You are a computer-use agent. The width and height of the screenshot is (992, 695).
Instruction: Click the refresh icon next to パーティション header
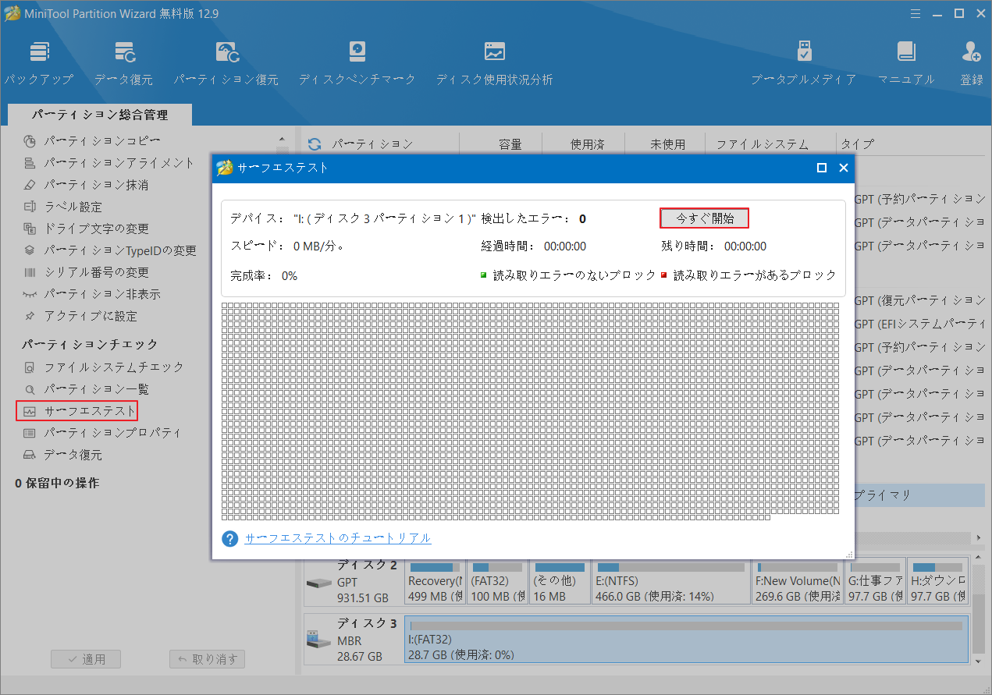pyautogui.click(x=315, y=144)
